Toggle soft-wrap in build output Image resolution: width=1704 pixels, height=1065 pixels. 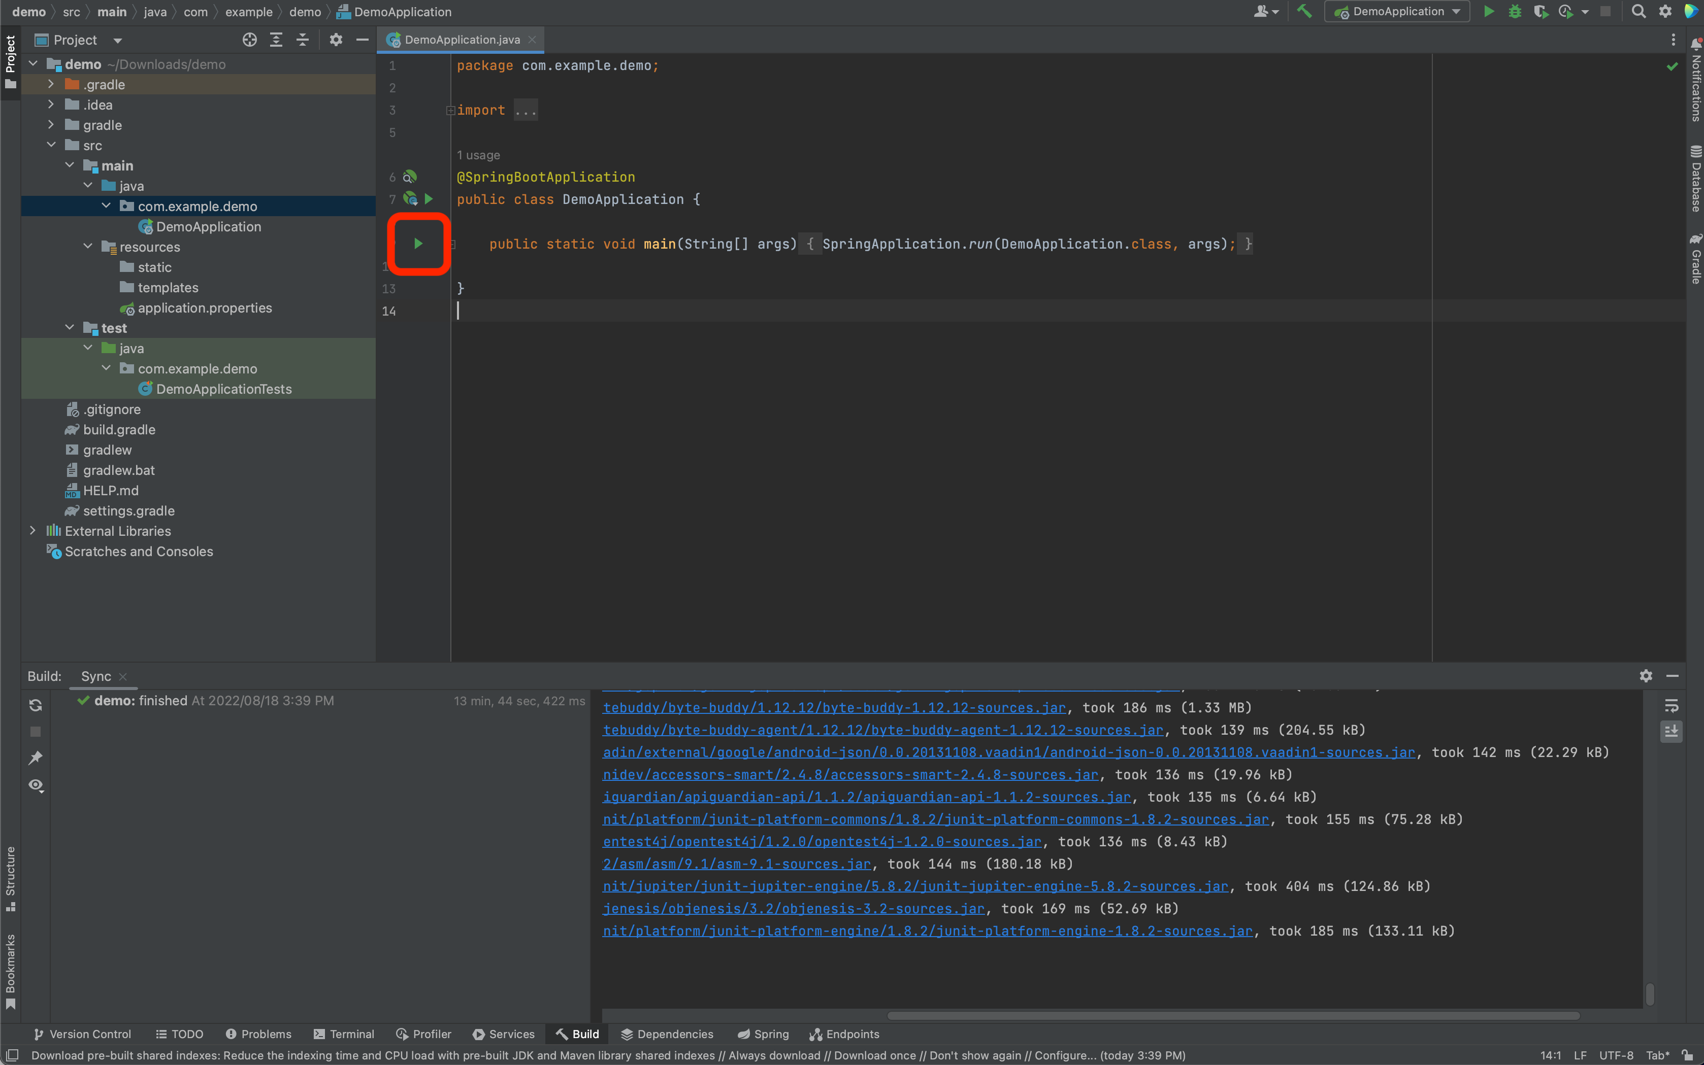1671,706
